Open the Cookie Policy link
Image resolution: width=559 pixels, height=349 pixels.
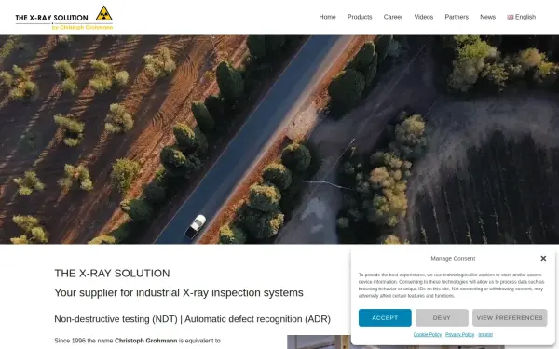(427, 334)
